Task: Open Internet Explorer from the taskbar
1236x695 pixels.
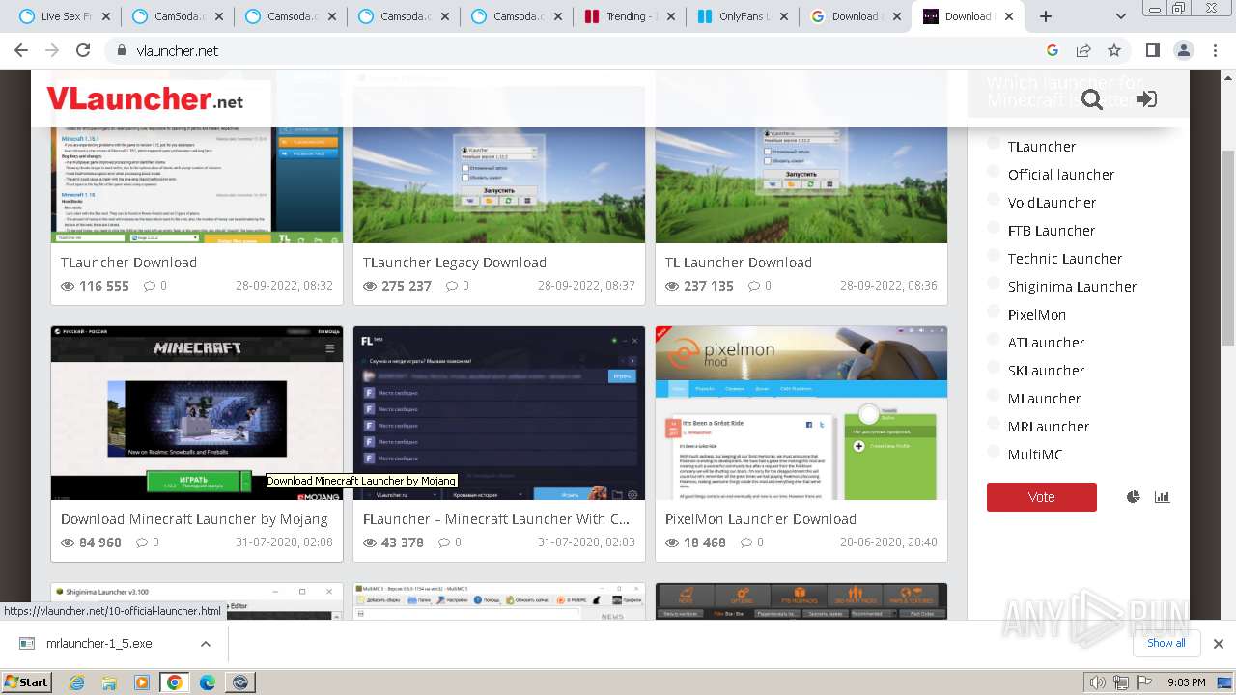Action: [77, 682]
